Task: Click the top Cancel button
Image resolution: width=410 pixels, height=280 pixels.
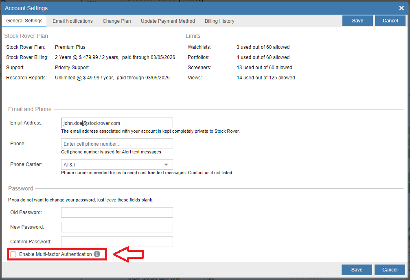Action: (390, 20)
